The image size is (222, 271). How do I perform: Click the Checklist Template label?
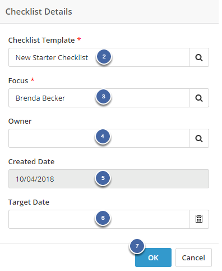(41, 40)
